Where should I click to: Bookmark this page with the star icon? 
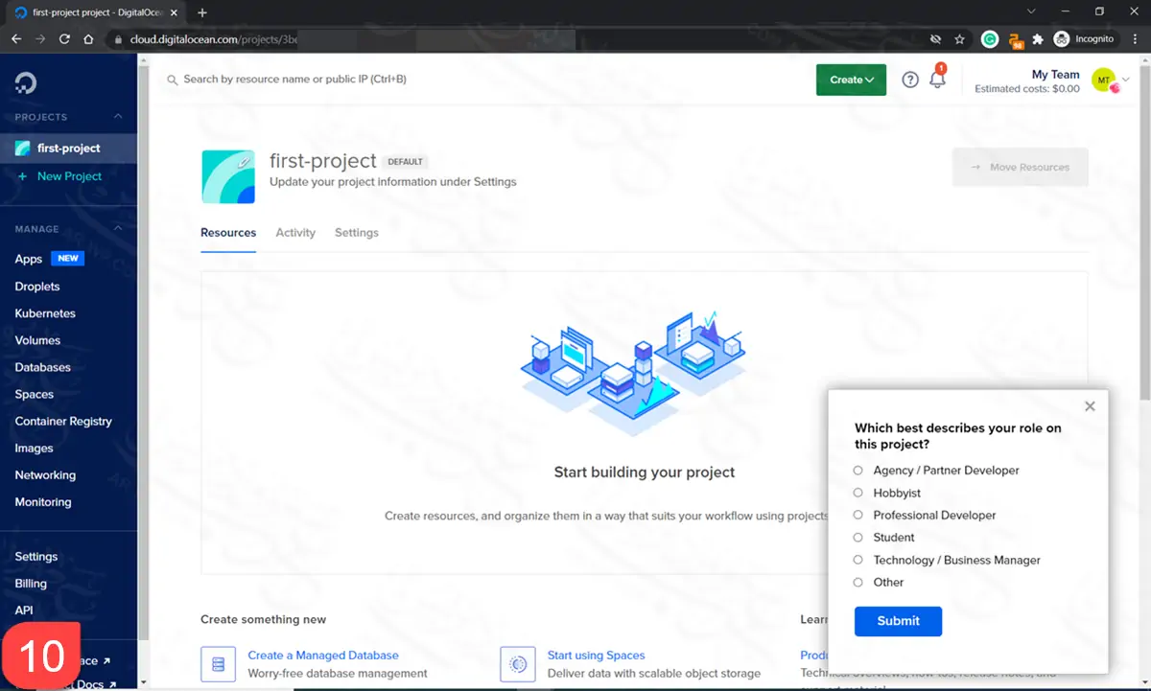959,39
